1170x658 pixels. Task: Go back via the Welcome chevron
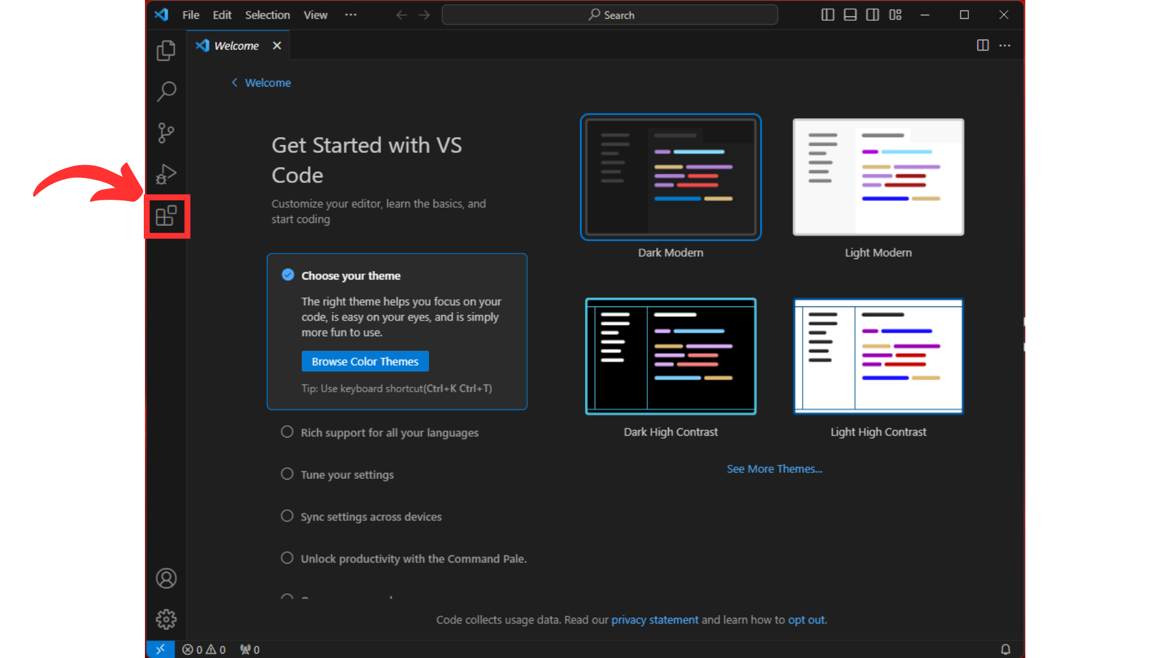tap(235, 83)
